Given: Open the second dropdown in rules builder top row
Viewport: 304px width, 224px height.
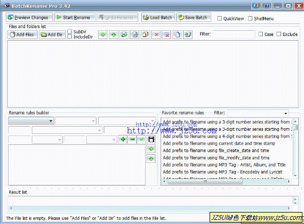Looking at the screenshot, I should 76,121.
